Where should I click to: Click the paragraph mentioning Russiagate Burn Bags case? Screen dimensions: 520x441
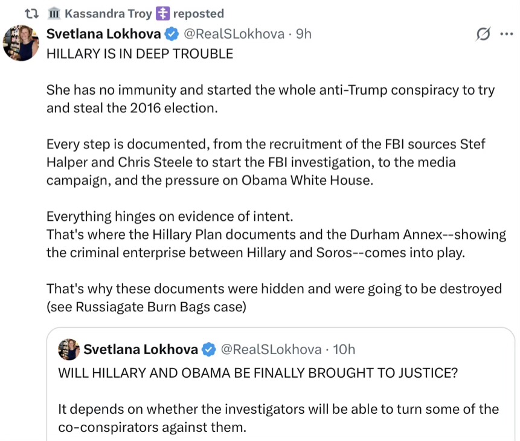click(x=274, y=297)
